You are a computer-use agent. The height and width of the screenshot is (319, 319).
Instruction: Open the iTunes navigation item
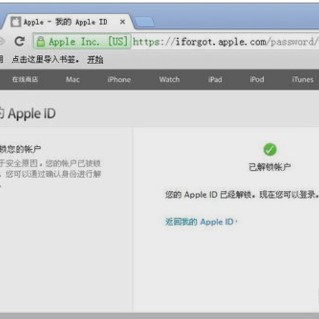click(302, 80)
